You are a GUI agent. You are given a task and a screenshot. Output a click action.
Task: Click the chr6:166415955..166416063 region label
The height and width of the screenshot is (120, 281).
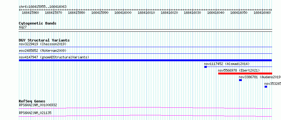(x=43, y=7)
